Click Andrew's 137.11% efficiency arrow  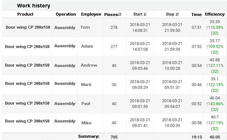pos(207,66)
